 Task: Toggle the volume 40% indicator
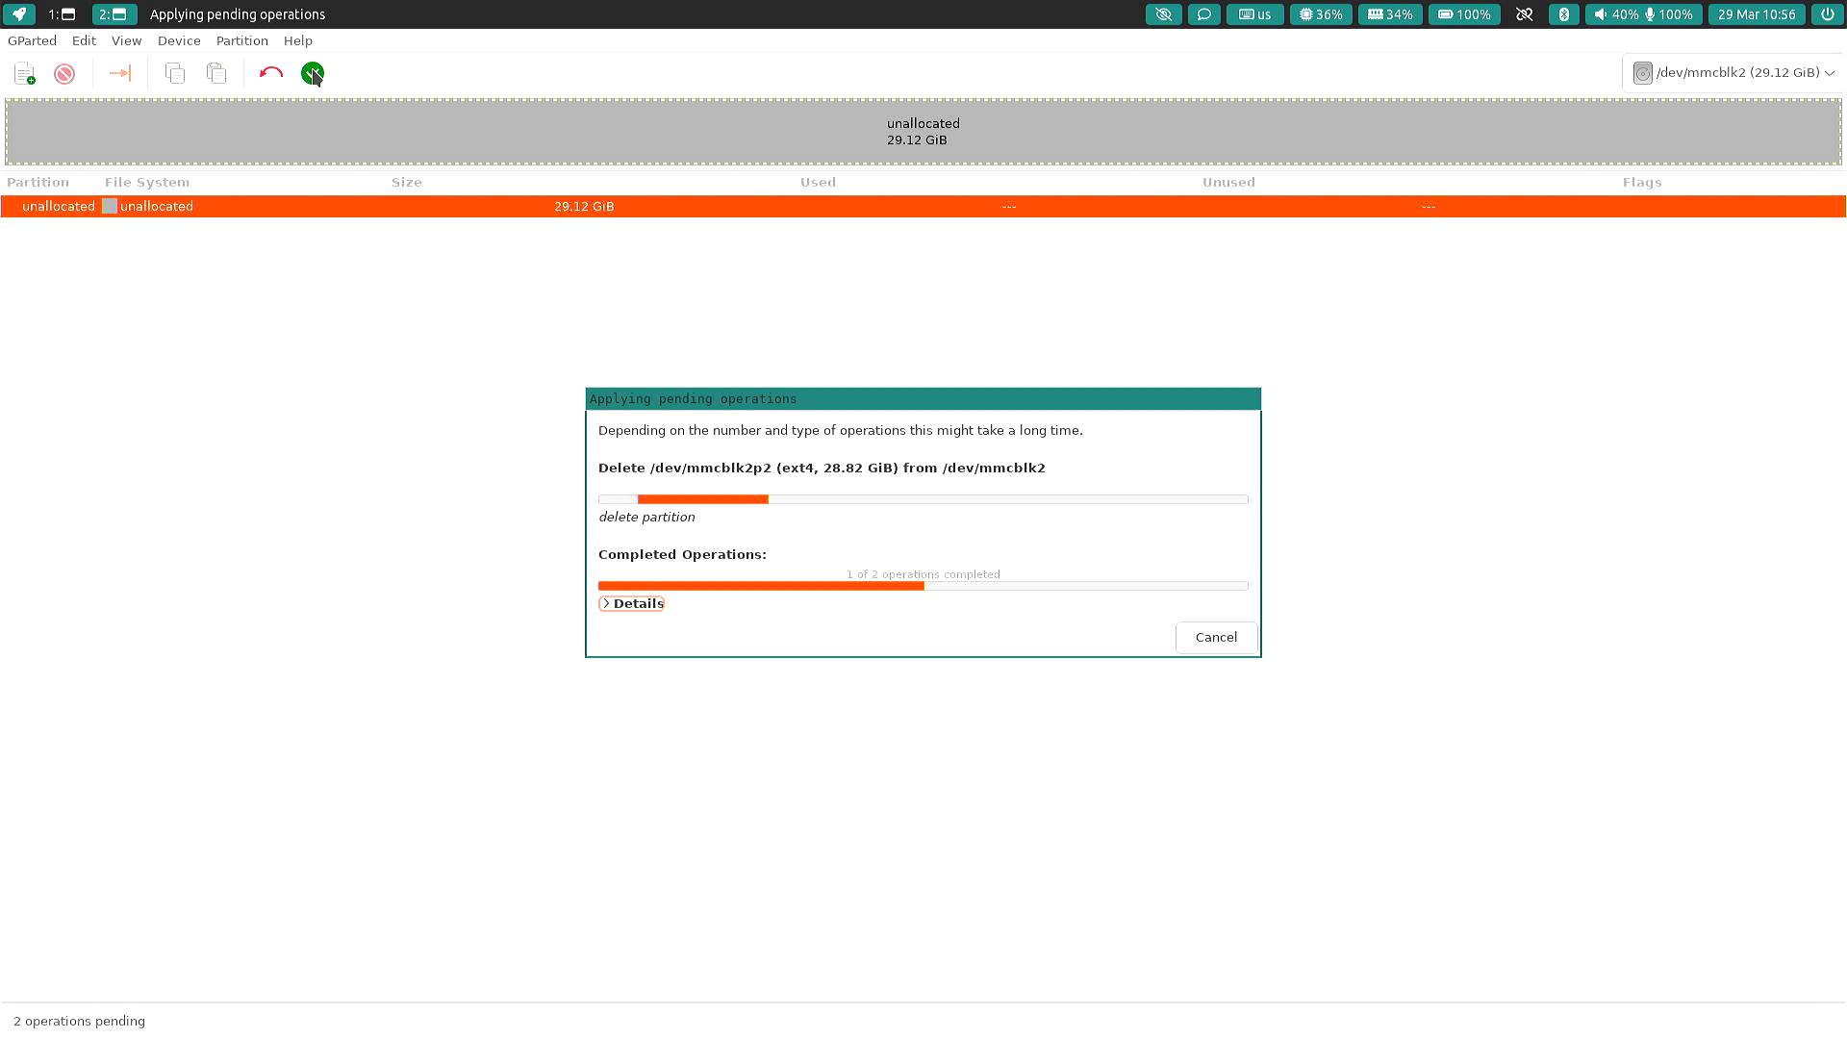pos(1614,14)
